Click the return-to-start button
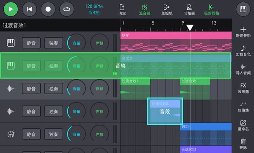The image size is (254, 153). tap(29, 9)
